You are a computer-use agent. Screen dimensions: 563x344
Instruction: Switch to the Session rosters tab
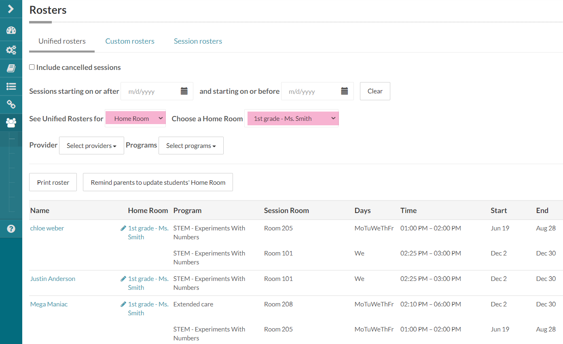click(198, 41)
